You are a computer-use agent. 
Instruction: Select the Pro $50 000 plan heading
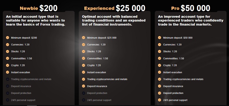tap(191, 8)
